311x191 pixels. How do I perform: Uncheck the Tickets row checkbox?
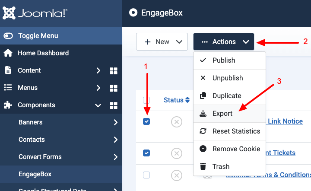click(146, 153)
